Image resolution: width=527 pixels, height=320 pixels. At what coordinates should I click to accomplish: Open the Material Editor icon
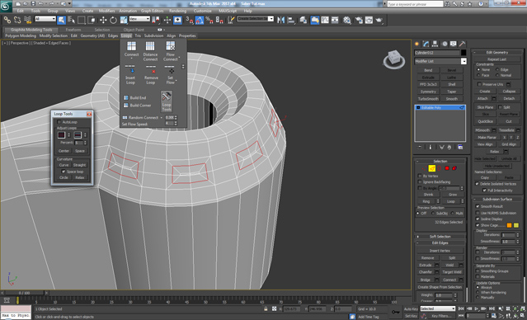tap(347, 20)
